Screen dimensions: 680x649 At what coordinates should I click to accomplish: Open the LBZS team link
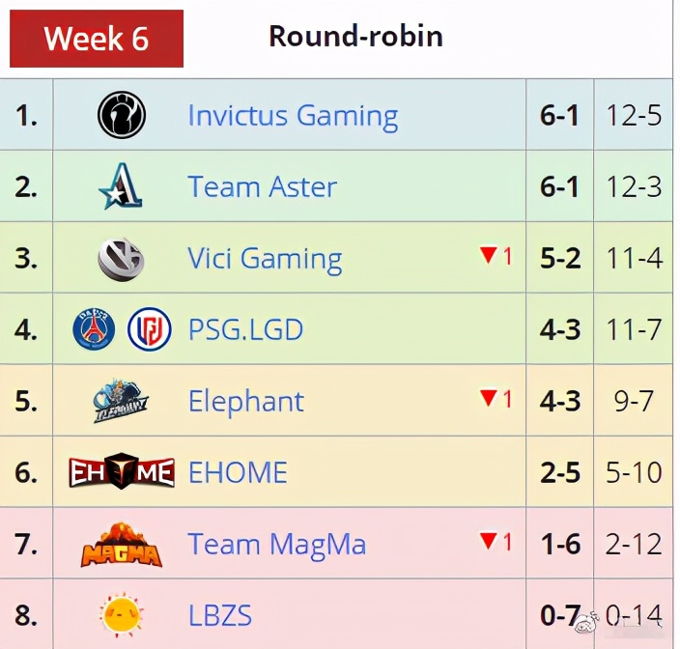point(220,615)
